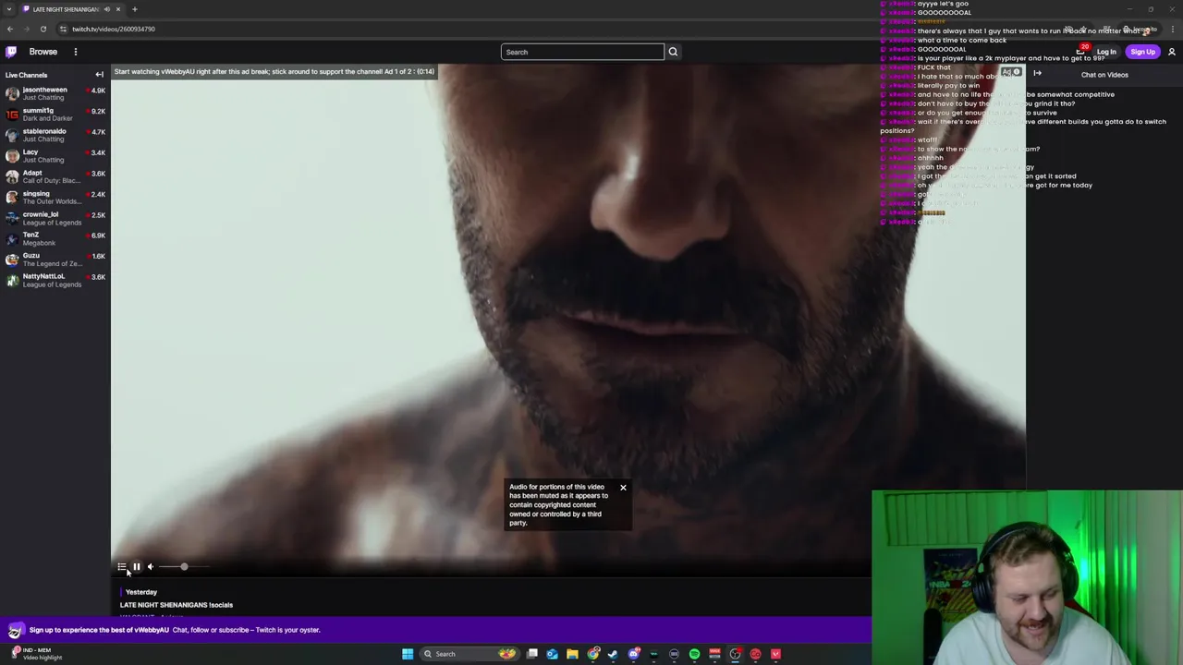
Task: Open the tab search dropdown arrow
Action: point(9,9)
